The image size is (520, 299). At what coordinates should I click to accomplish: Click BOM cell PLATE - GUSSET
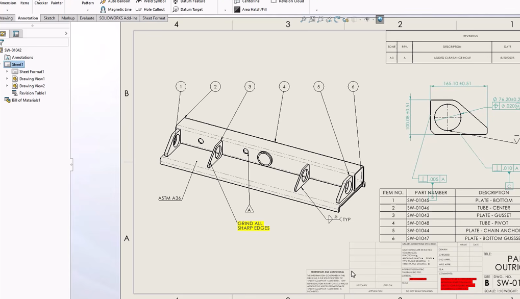(x=494, y=215)
